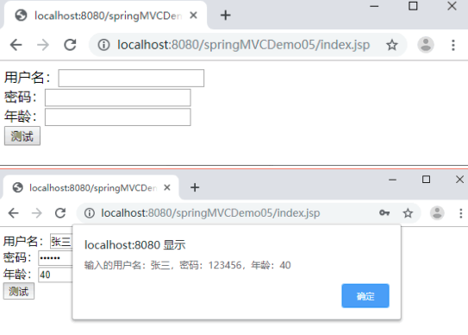Image resolution: width=468 pixels, height=335 pixels.
Task: Open new tab in top browser window
Action: 225,16
